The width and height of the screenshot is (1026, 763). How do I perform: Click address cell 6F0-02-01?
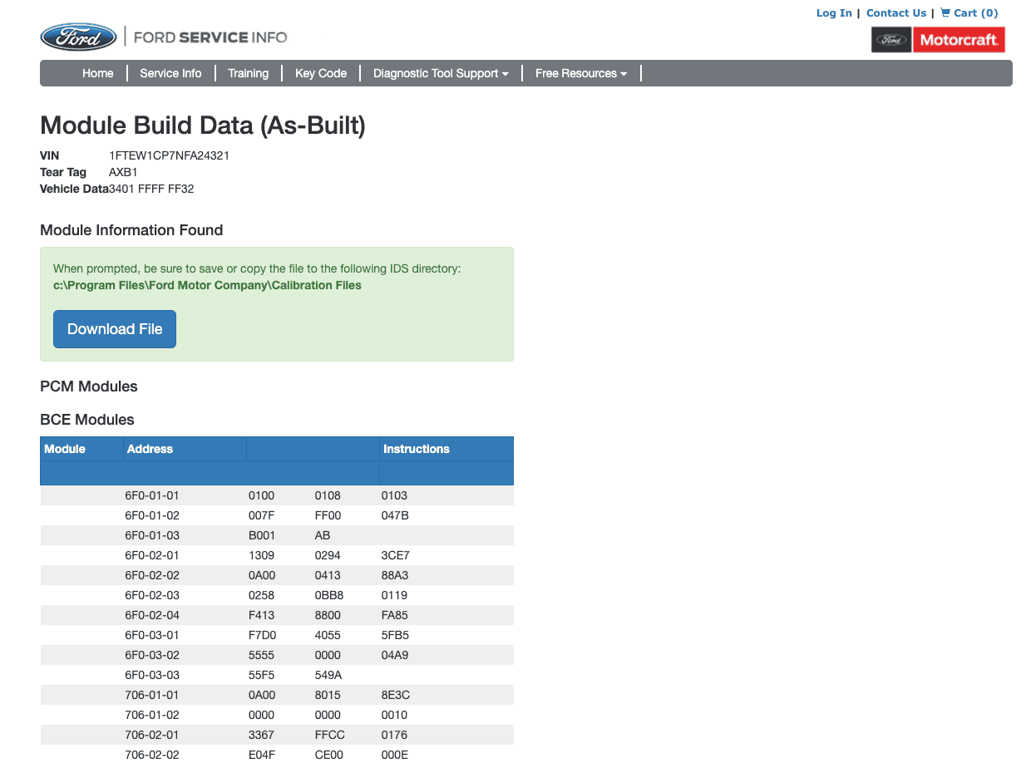tap(152, 555)
